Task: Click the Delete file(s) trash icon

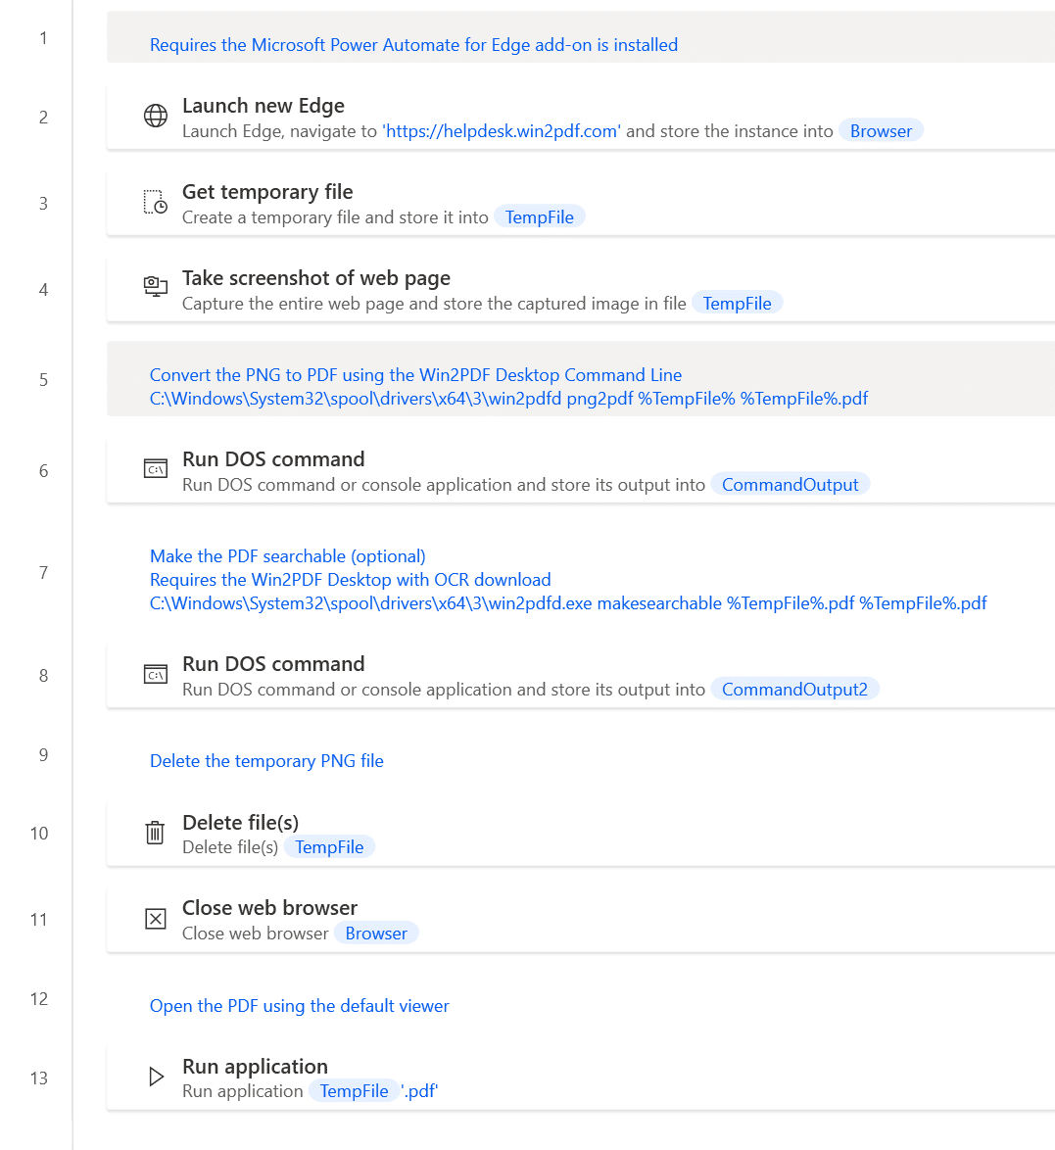Action: [x=154, y=832]
